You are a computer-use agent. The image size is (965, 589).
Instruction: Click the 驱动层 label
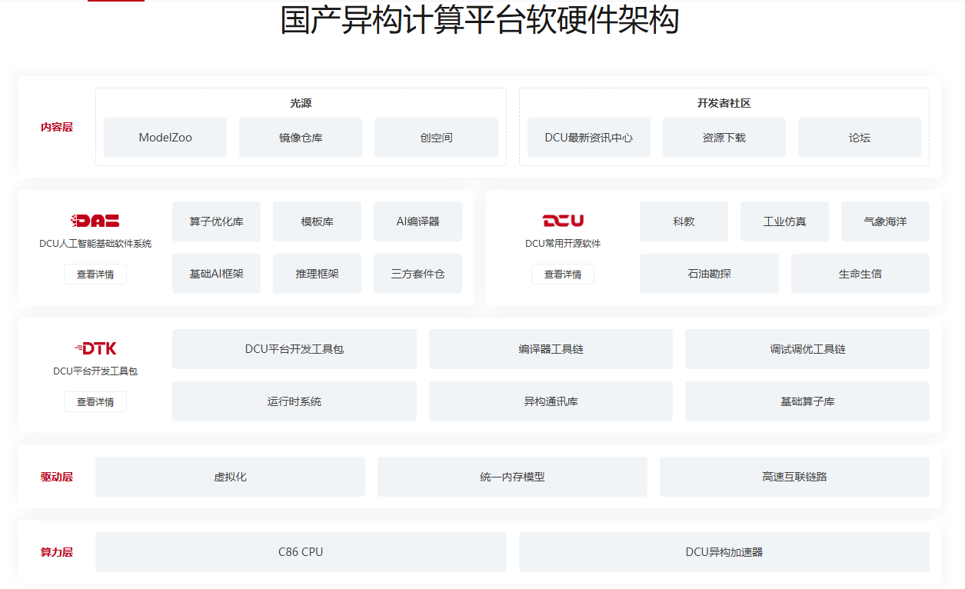tap(57, 477)
